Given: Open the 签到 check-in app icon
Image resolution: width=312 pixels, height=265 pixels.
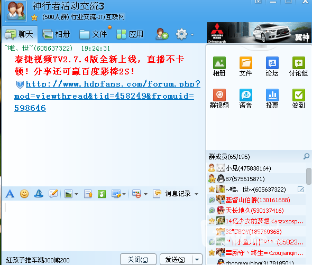Looking at the screenshot, I should [x=298, y=99].
